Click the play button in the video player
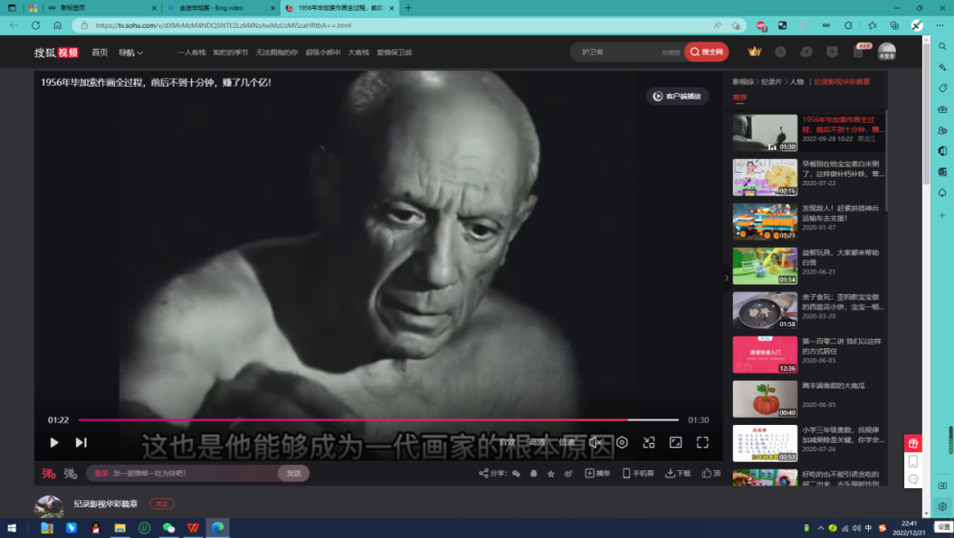 pyautogui.click(x=54, y=442)
